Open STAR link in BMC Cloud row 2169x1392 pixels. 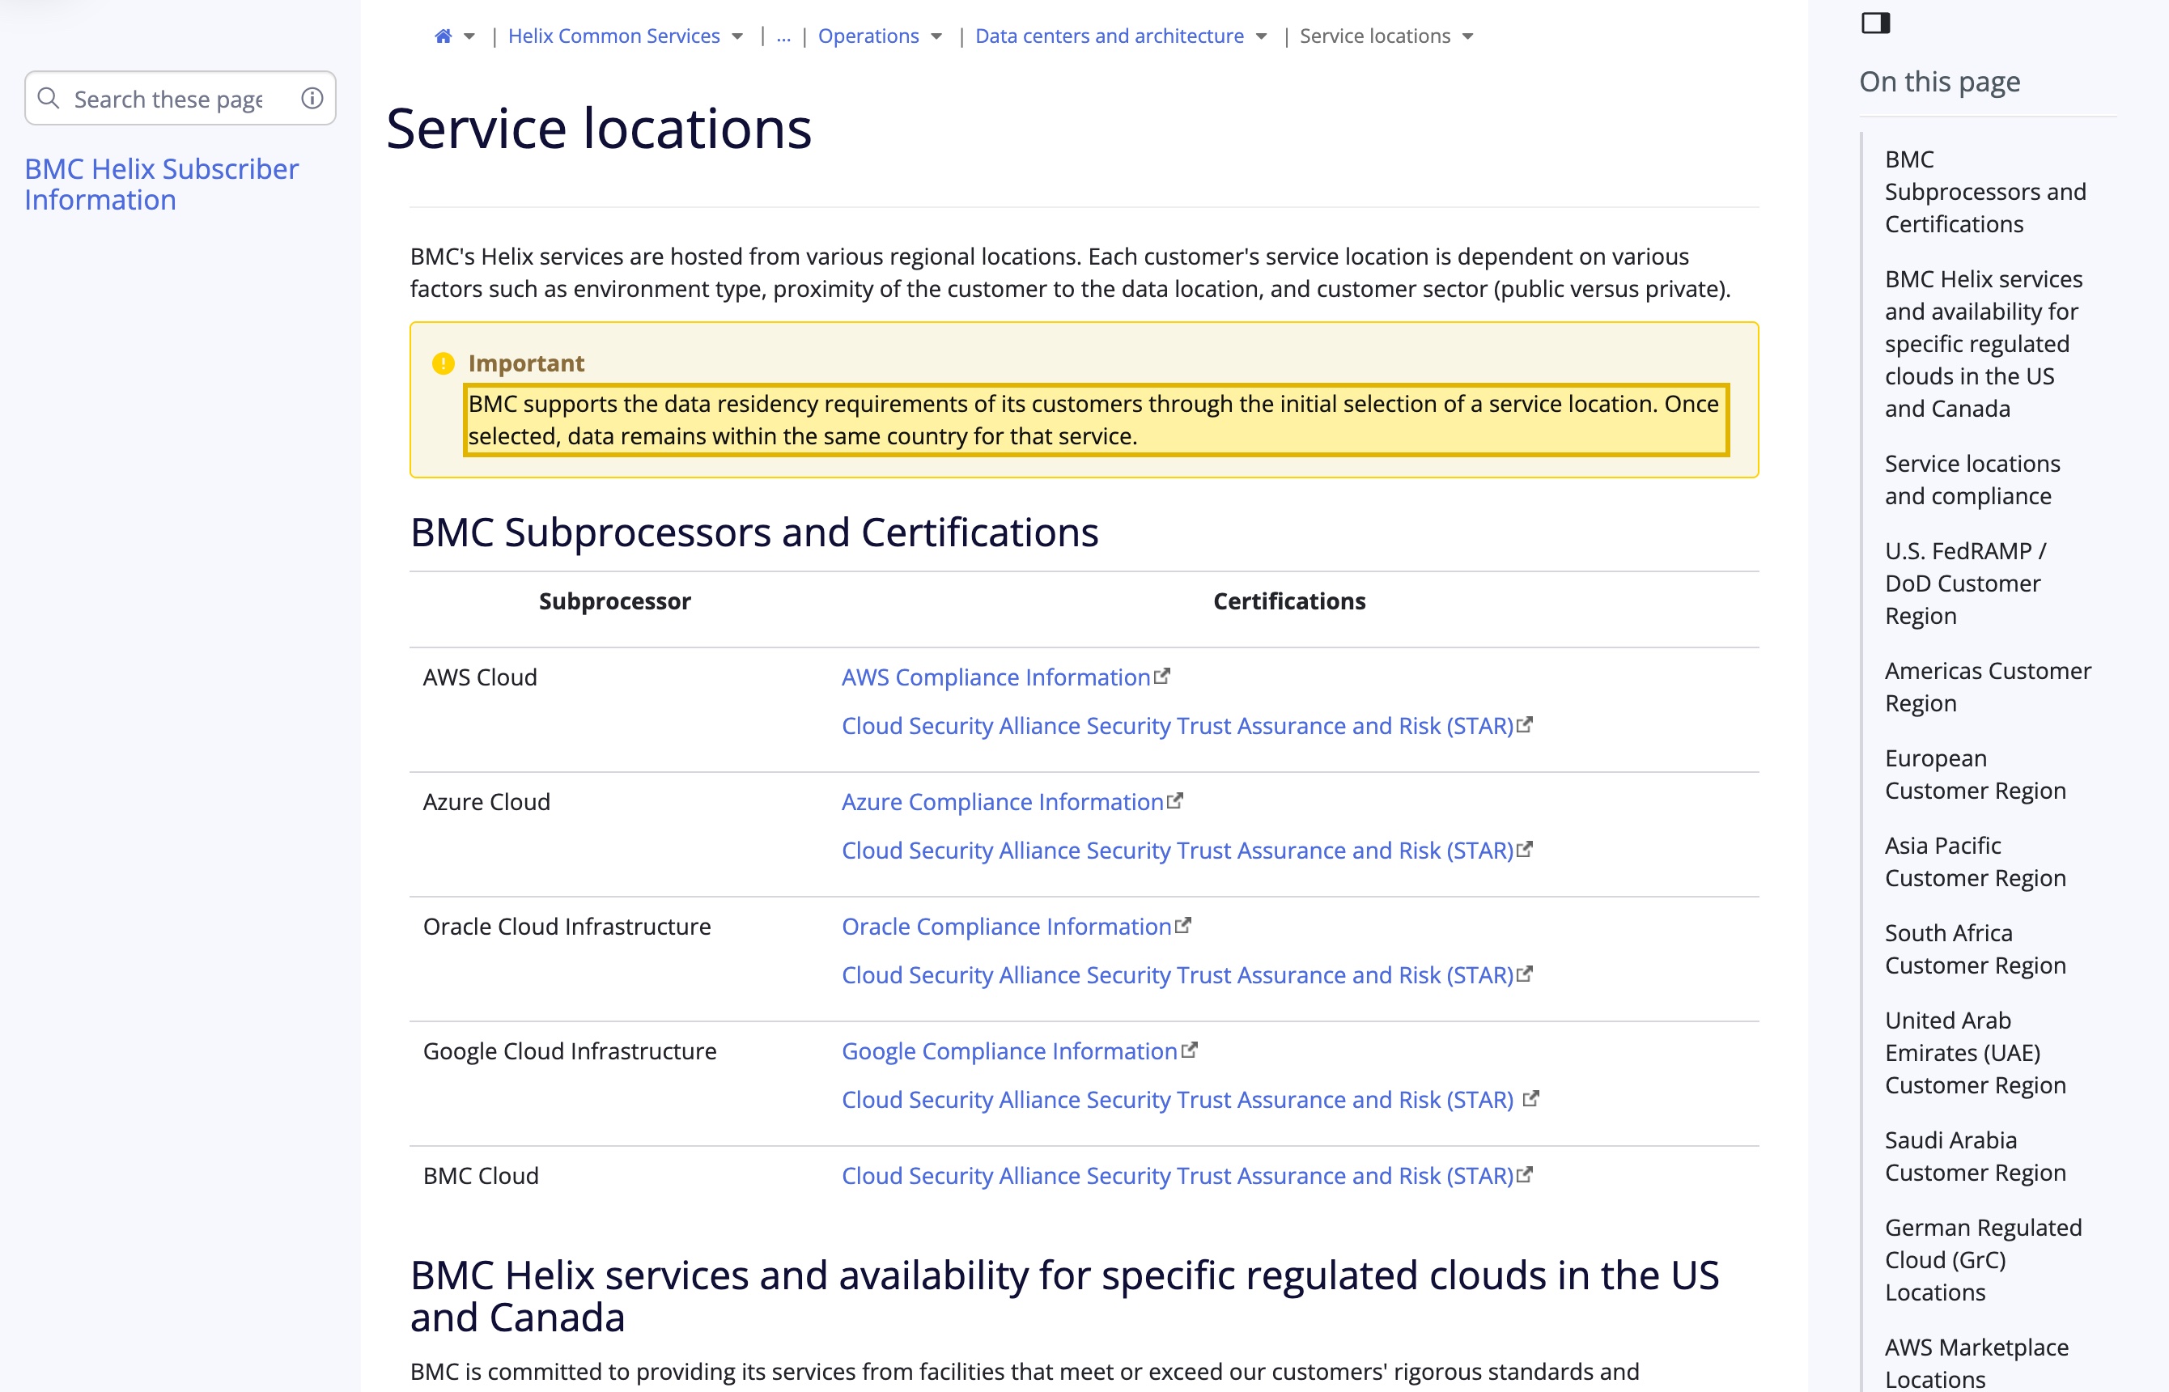point(1177,1176)
